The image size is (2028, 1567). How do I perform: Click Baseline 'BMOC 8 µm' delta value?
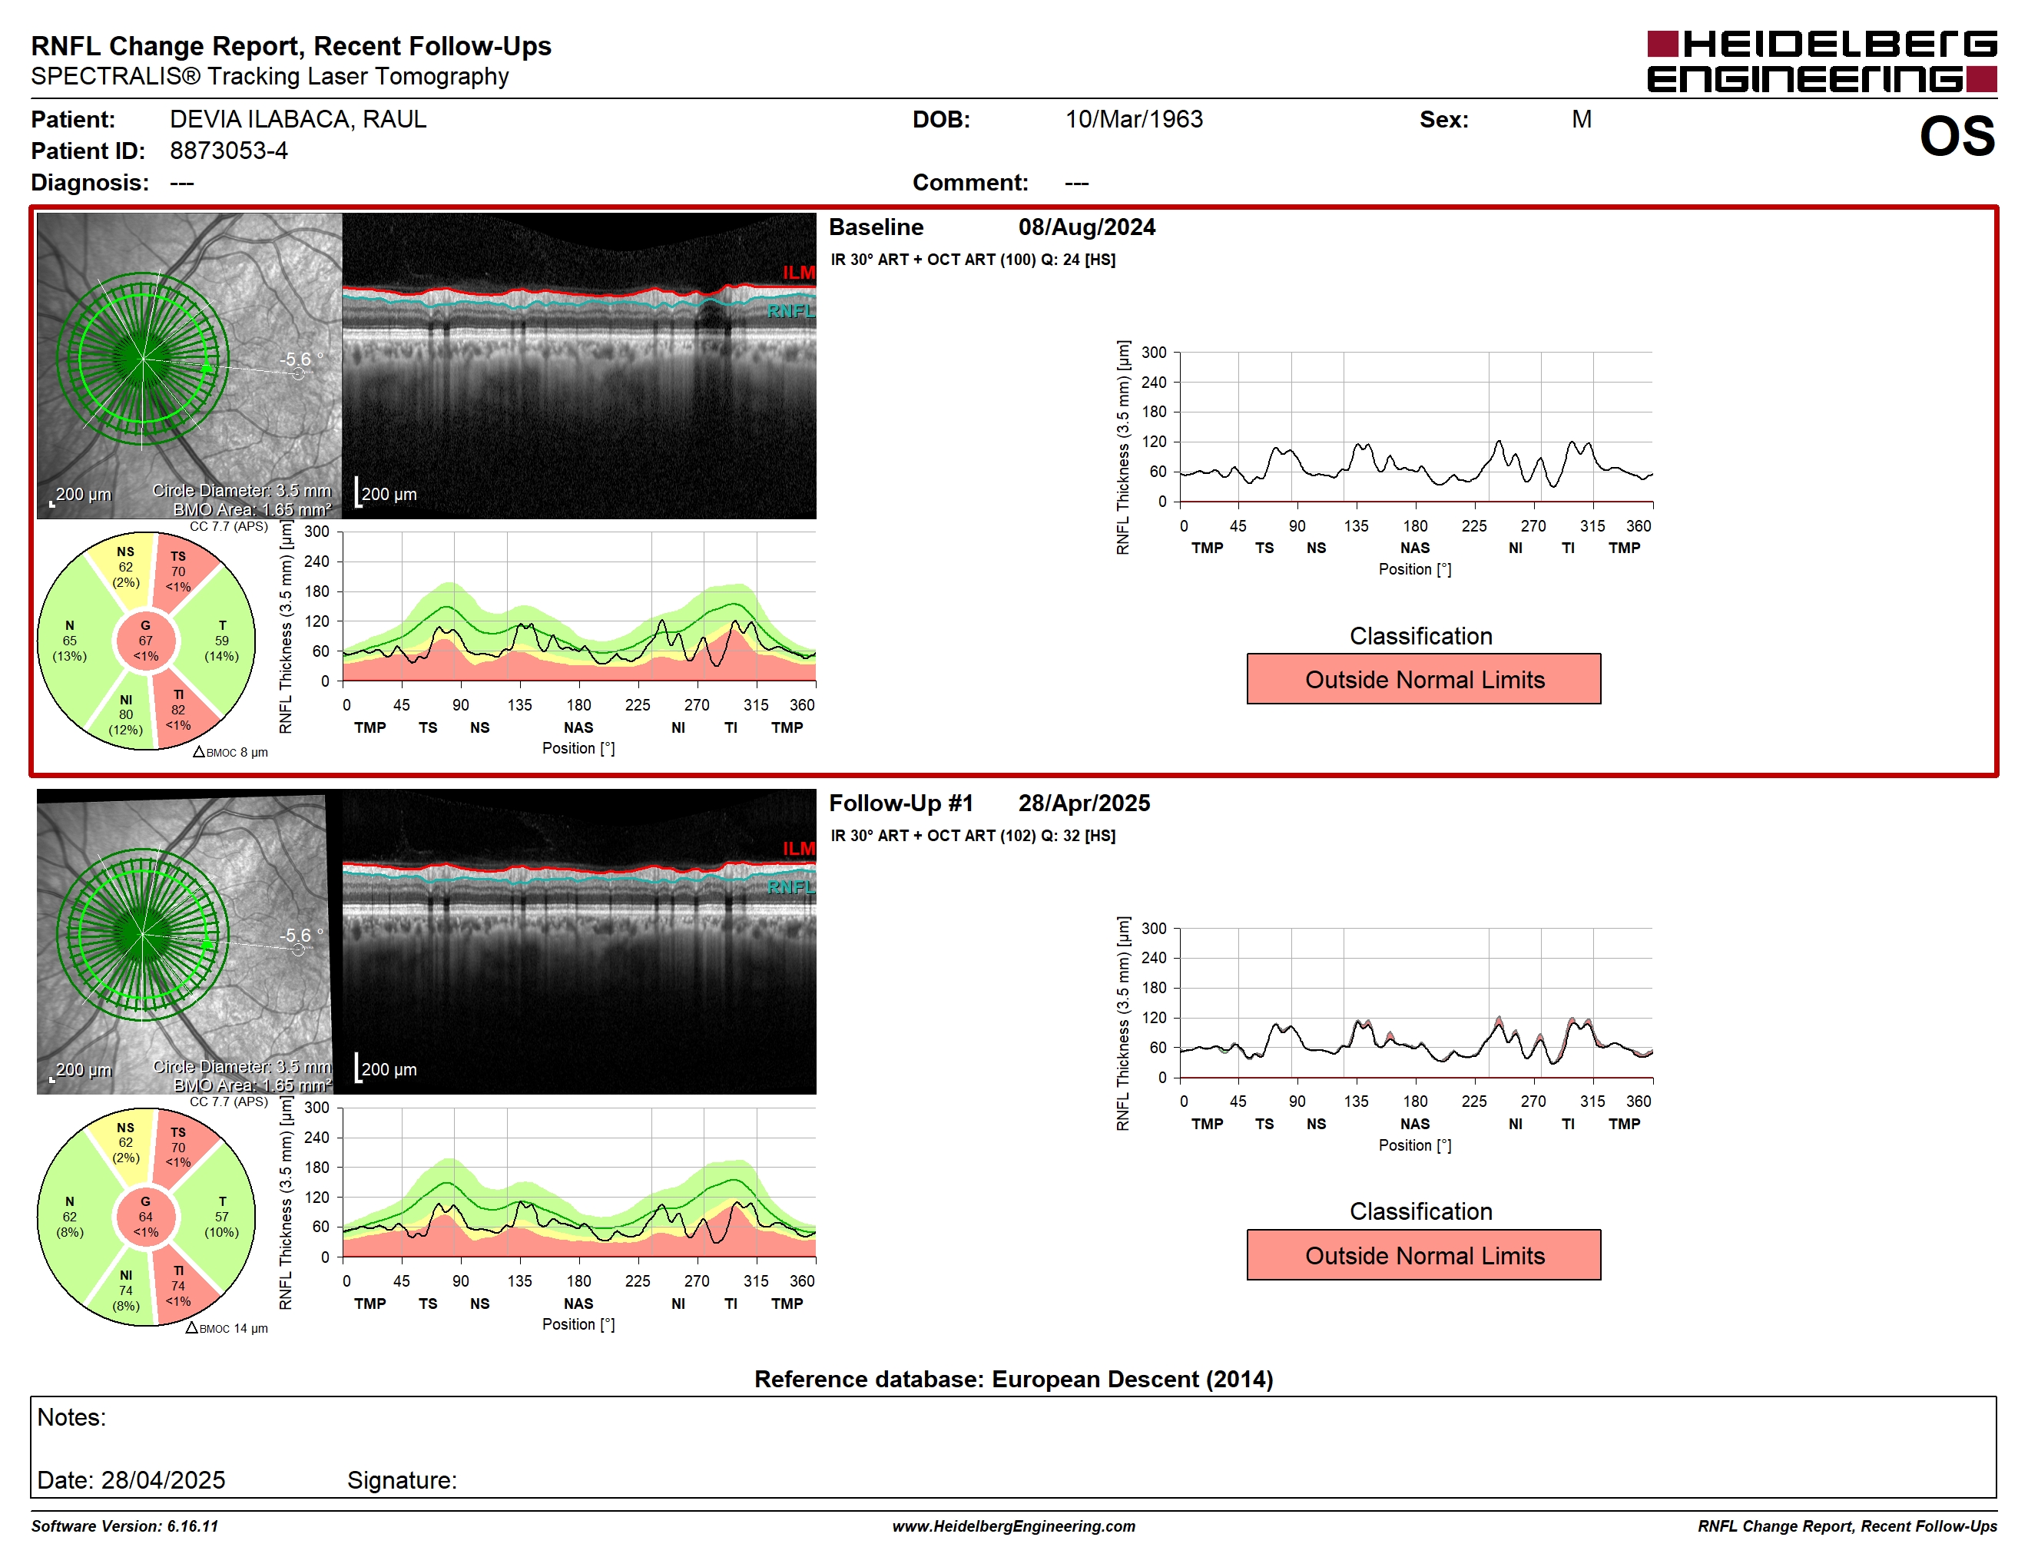[230, 752]
